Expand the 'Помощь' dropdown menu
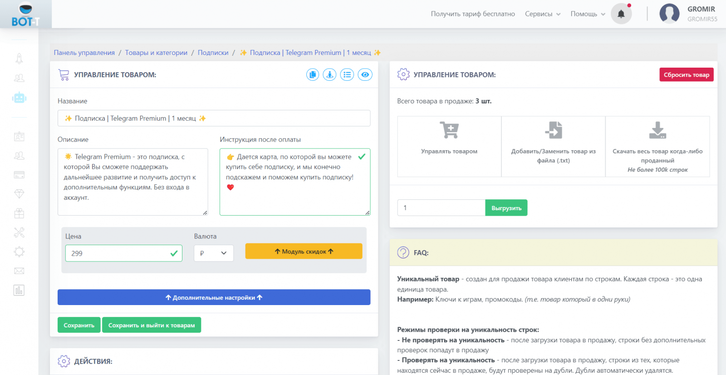The image size is (726, 375). click(x=588, y=14)
